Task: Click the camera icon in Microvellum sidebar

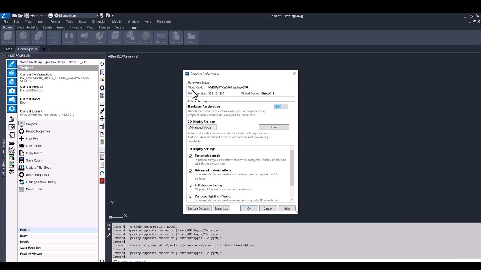Action: click(x=12, y=90)
